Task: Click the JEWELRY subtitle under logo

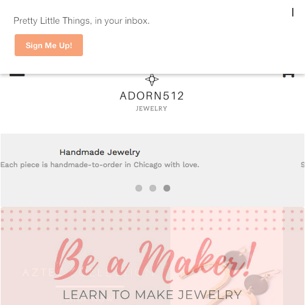Action: (x=151, y=109)
